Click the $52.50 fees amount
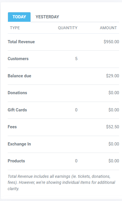Image resolution: width=122 pixels, height=201 pixels. pos(113,127)
